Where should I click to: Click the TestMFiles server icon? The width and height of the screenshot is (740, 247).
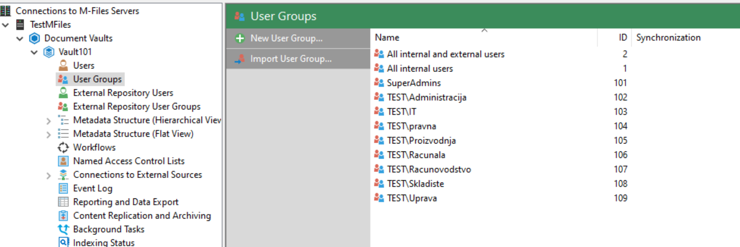pyautogui.click(x=20, y=24)
